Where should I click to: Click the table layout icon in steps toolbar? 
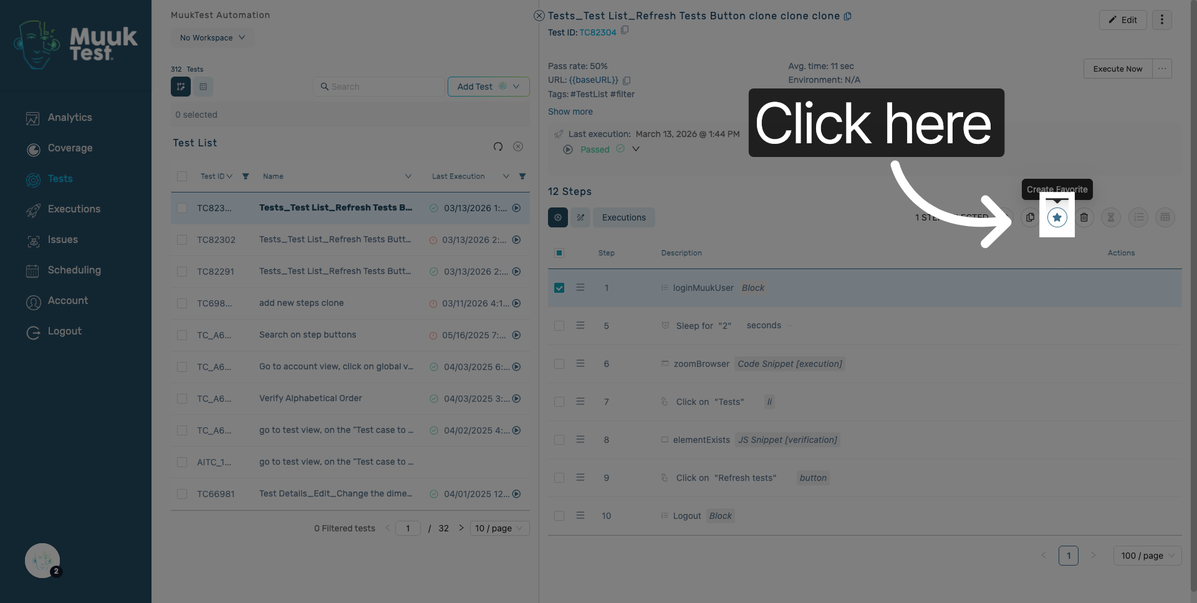point(1165,217)
